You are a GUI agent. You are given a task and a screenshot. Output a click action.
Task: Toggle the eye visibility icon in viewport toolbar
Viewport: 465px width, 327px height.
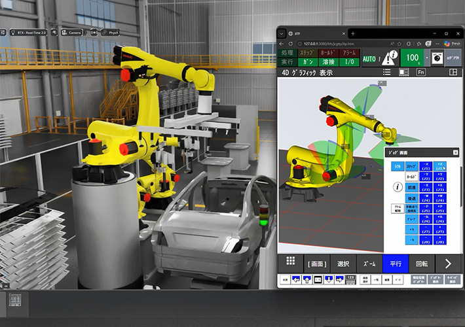54,32
